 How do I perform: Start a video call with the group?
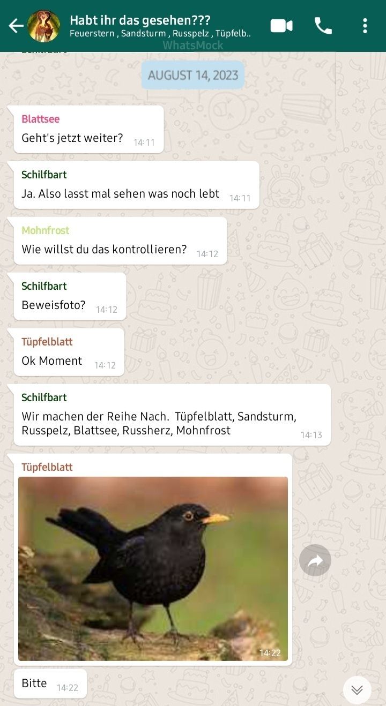(x=281, y=26)
